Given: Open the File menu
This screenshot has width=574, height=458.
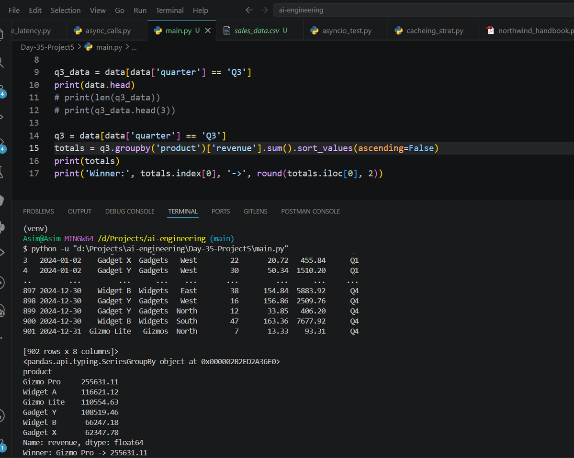Looking at the screenshot, I should pyautogui.click(x=14, y=10).
